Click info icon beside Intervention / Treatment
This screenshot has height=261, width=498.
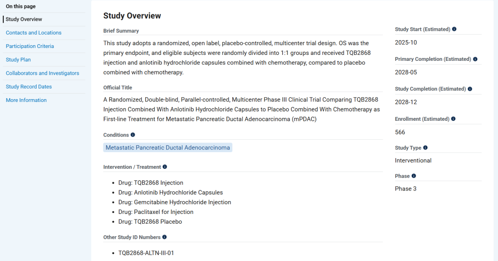click(165, 167)
